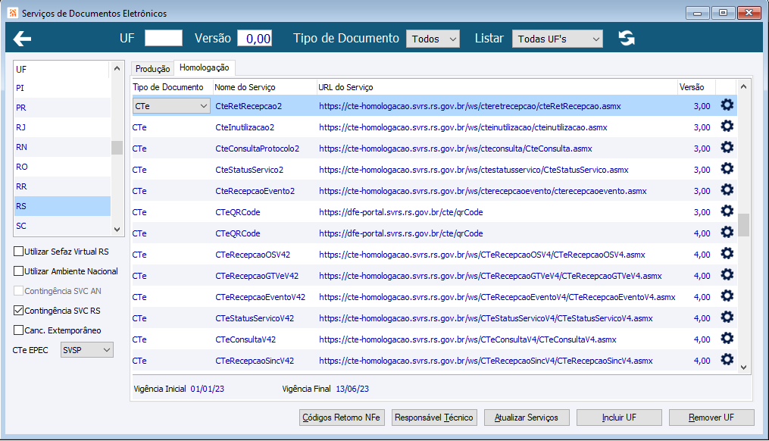Open settings gear for CteConsultaProtocolo2 row
This screenshot has height=441, width=769.
coord(727,148)
